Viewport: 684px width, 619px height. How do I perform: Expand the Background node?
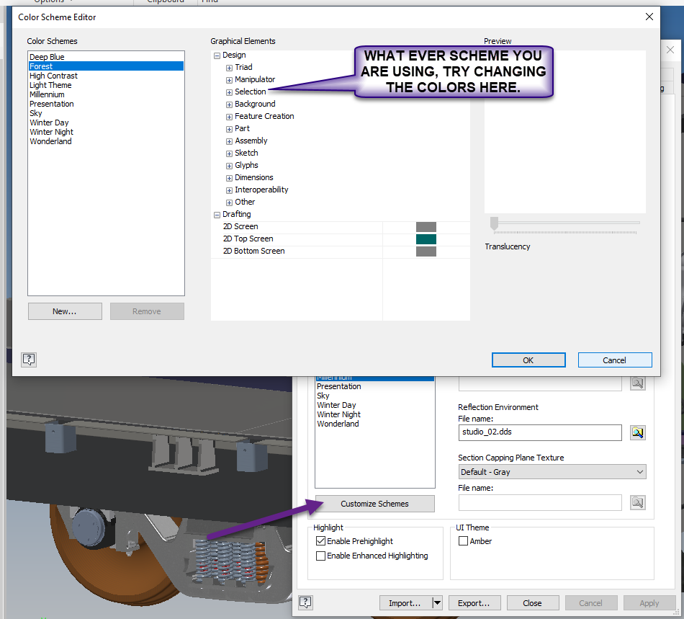(x=229, y=104)
